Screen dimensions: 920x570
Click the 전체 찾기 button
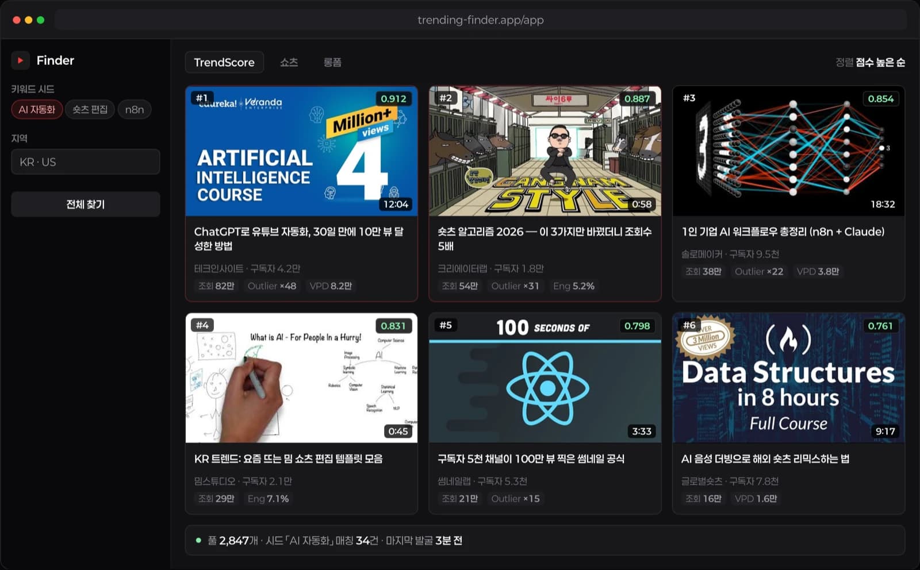(x=86, y=204)
